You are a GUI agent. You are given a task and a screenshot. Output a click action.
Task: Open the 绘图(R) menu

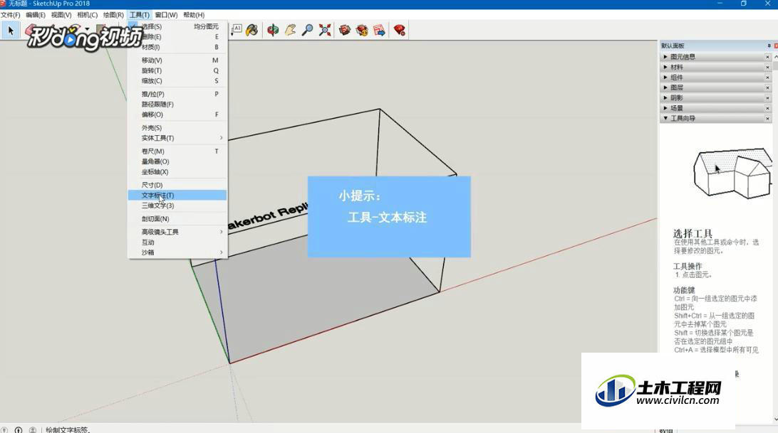pyautogui.click(x=113, y=15)
